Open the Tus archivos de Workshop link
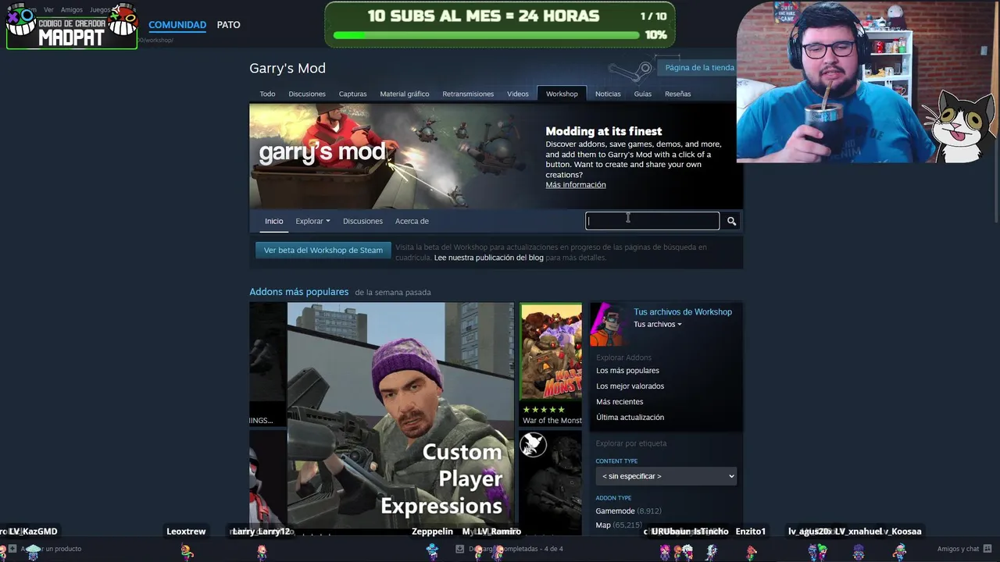 click(683, 311)
